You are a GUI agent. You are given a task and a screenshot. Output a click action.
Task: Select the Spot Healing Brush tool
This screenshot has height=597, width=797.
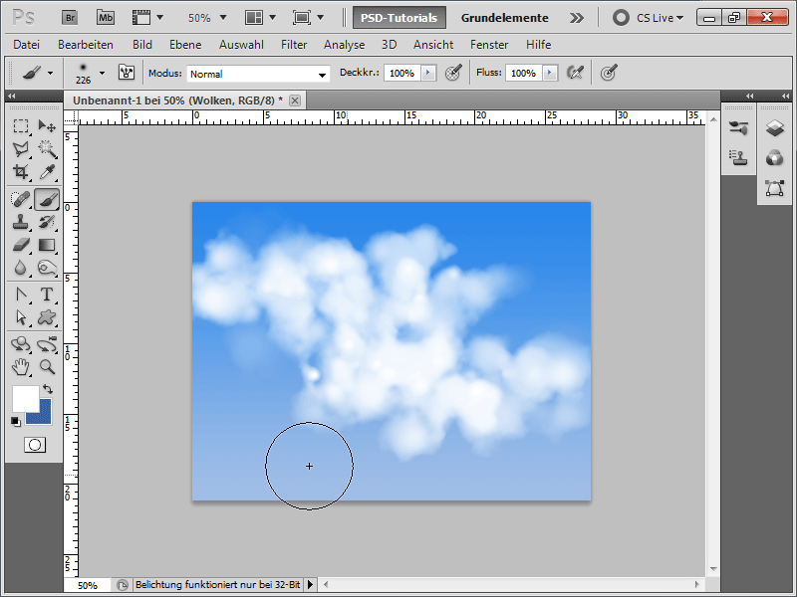tap(21, 199)
